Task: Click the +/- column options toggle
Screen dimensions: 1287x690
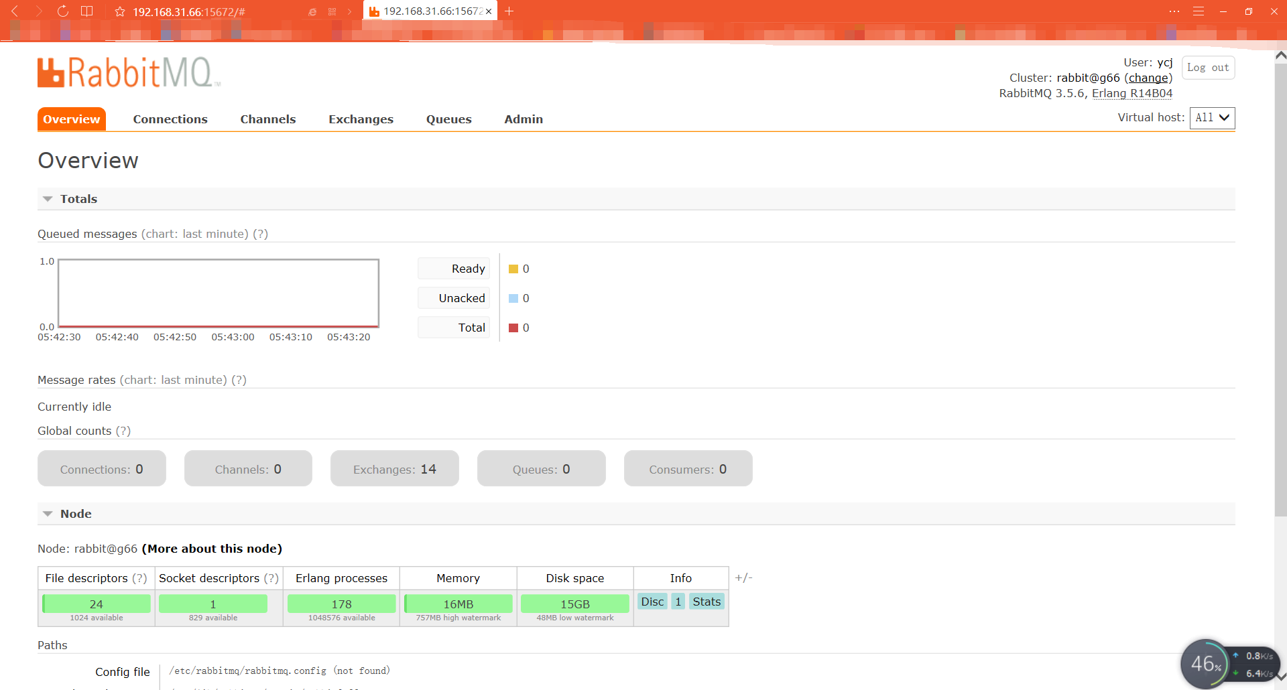Action: point(743,577)
